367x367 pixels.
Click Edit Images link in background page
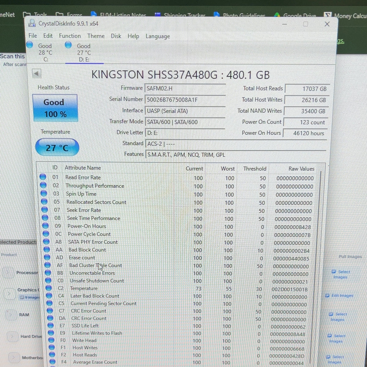pyautogui.click(x=339, y=295)
